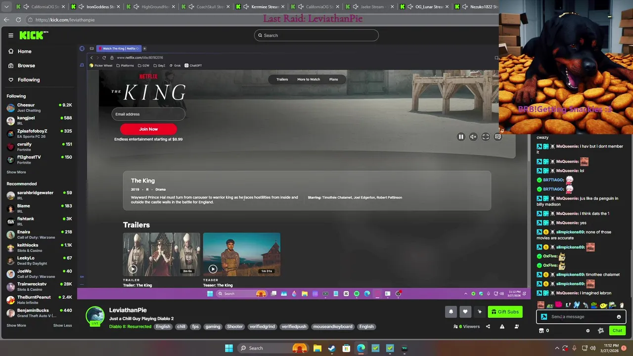
Task: Toggle follow notifications bell
Action: (451, 311)
